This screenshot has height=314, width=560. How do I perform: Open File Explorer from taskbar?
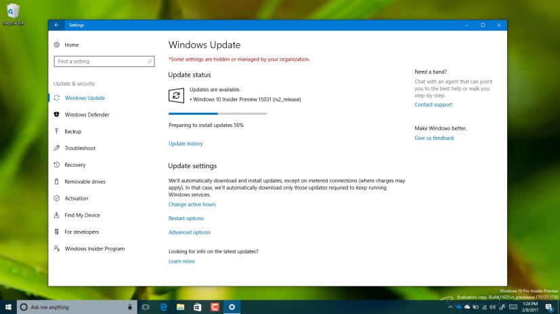point(180,307)
